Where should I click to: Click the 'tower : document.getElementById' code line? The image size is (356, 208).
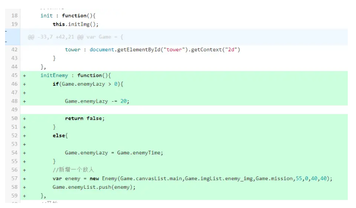pyautogui.click(x=152, y=49)
